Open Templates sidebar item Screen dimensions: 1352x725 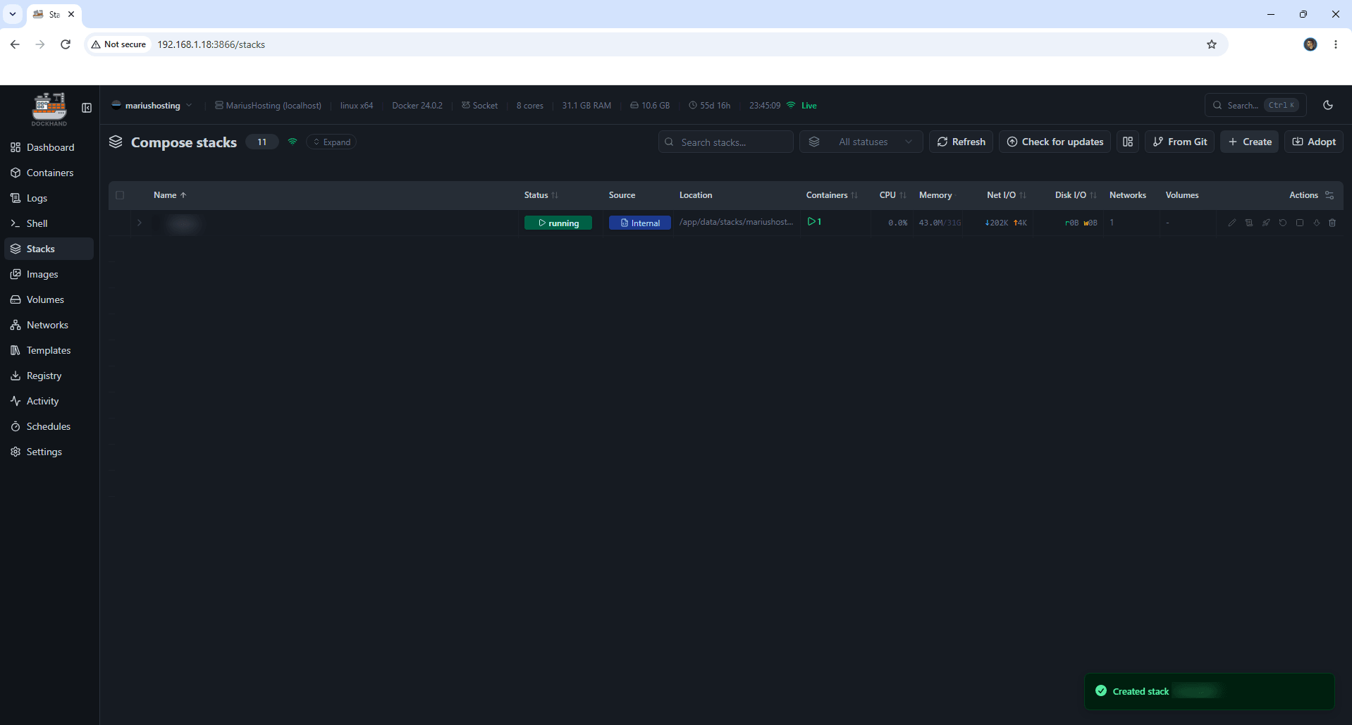pos(49,350)
